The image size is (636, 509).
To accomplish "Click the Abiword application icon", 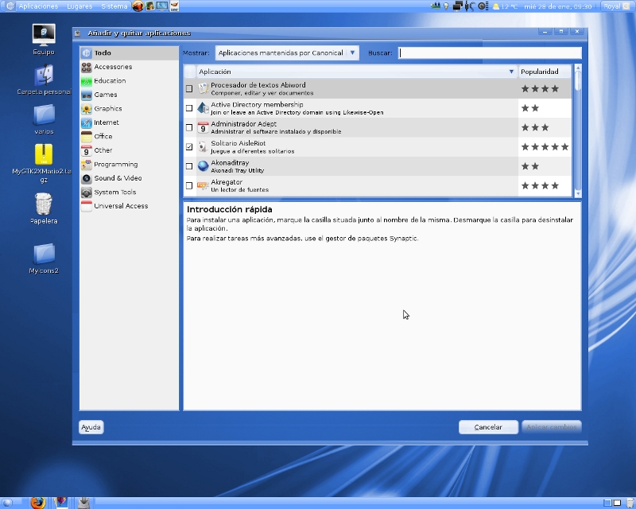I will 203,88.
